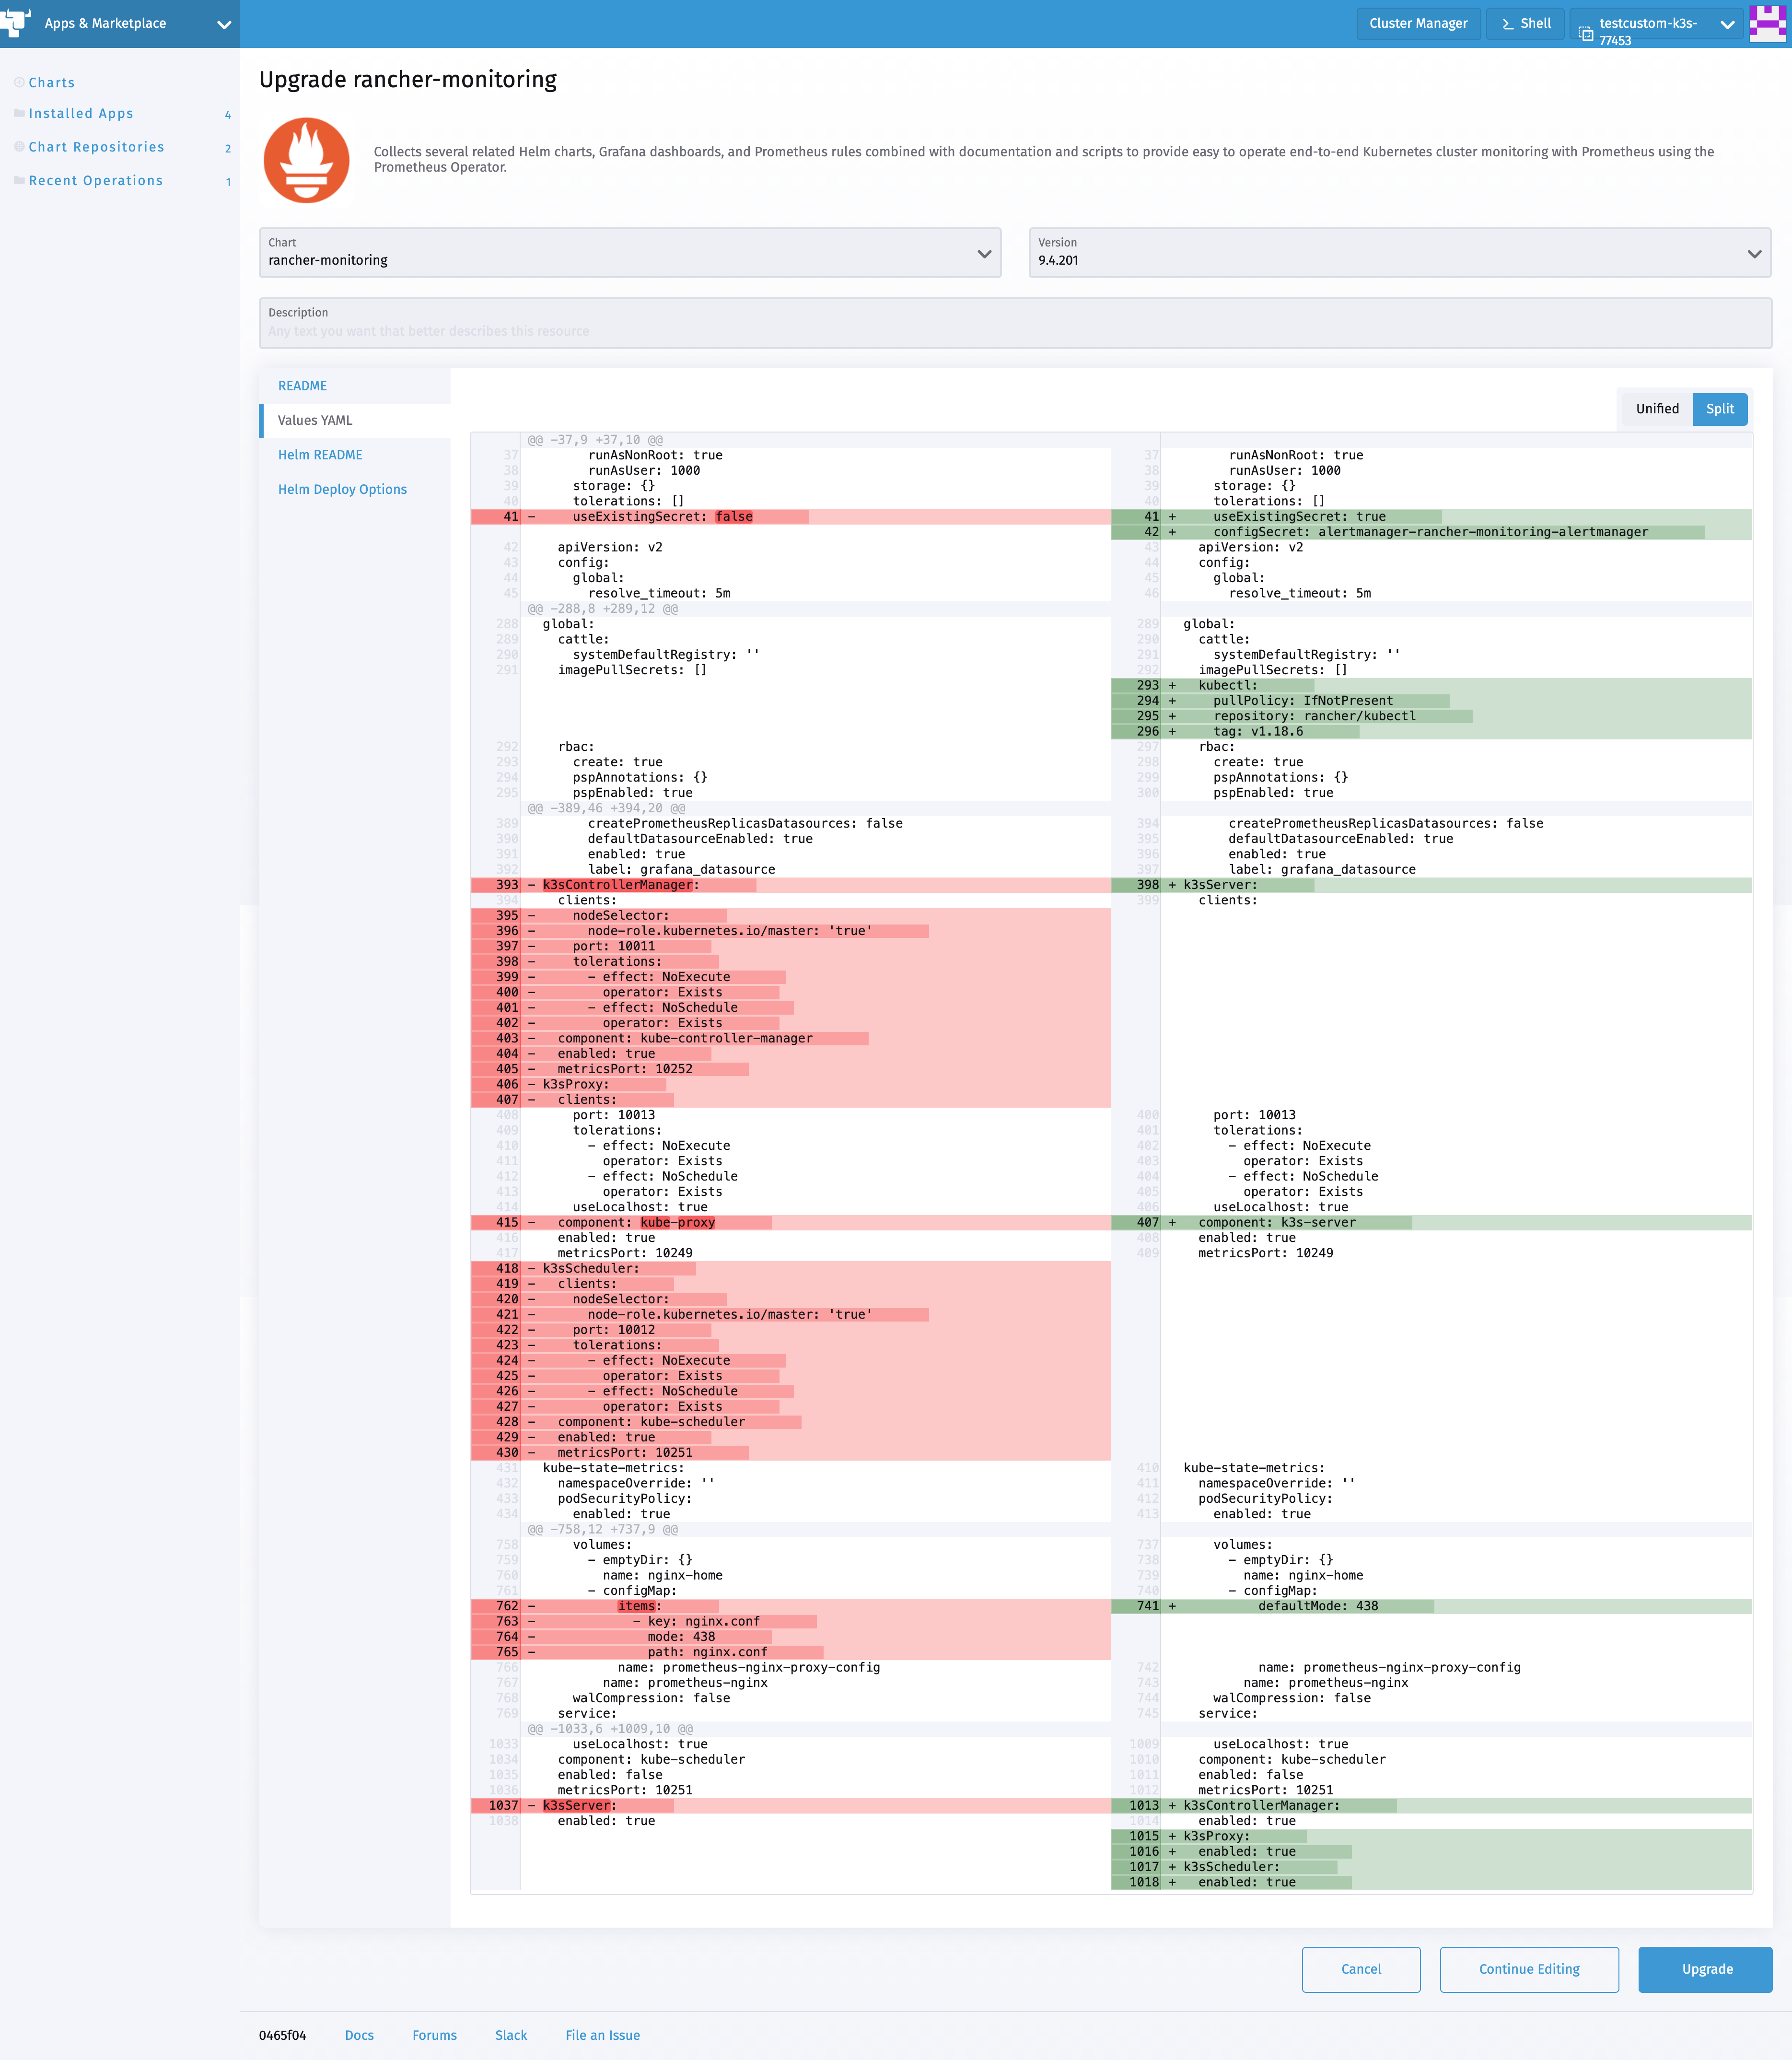1792x2060 pixels.
Task: Expand the Apps & Marketplace navigation chevron
Action: 224,23
